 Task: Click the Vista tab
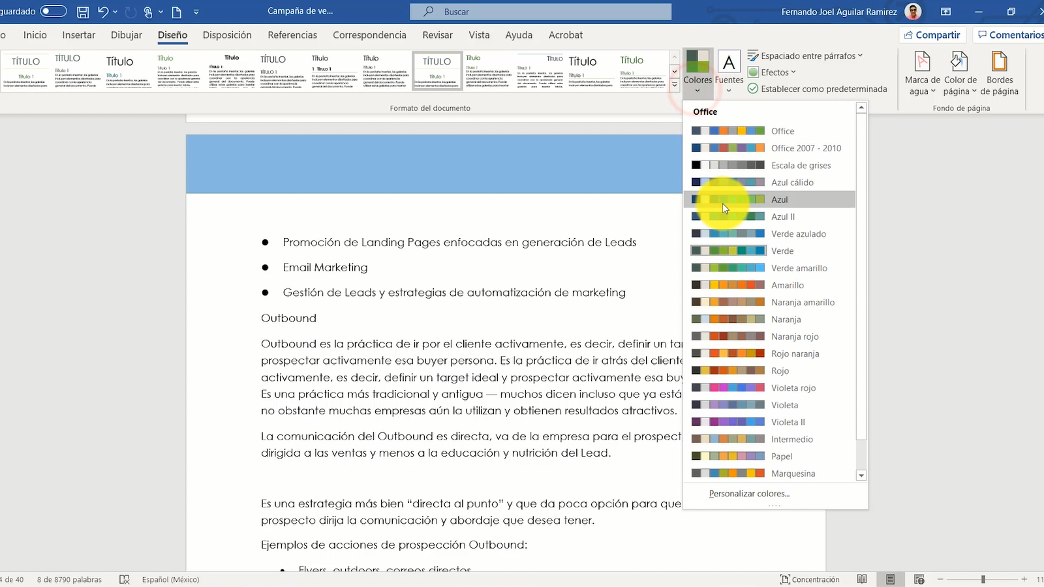[479, 35]
